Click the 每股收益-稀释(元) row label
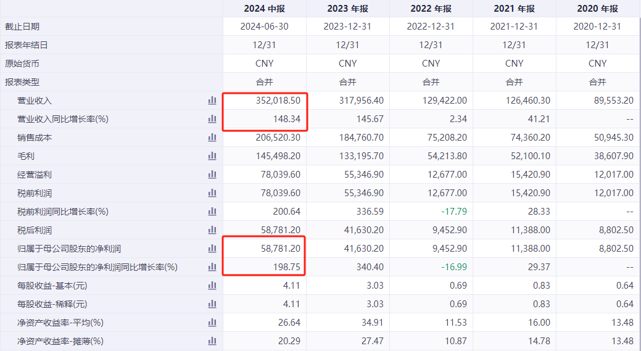This screenshot has width=641, height=351. [x=52, y=304]
